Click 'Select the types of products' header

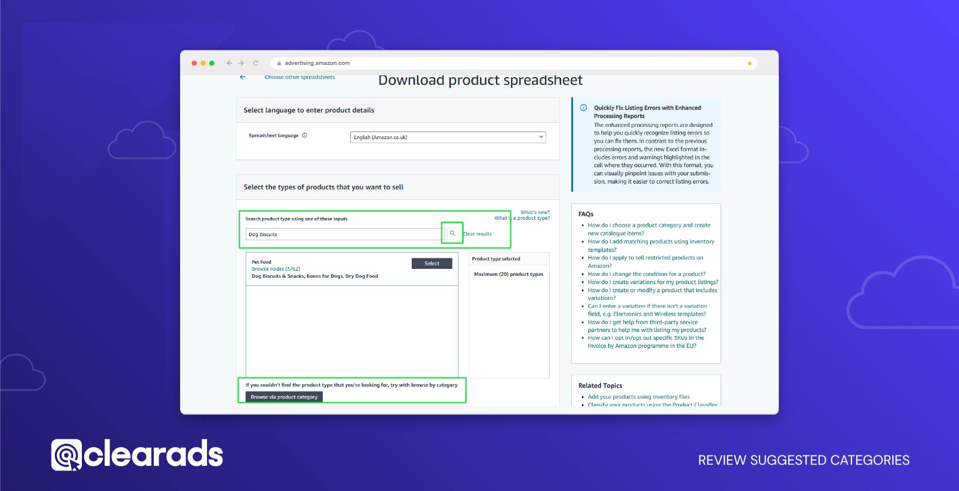(x=323, y=188)
